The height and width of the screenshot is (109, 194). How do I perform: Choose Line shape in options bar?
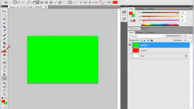tap(55, 2)
